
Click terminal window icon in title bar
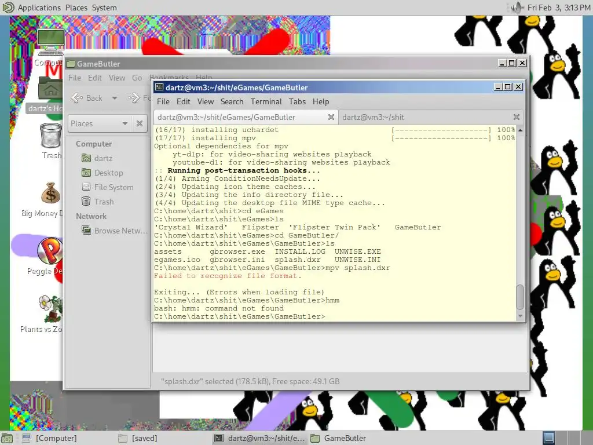point(159,87)
